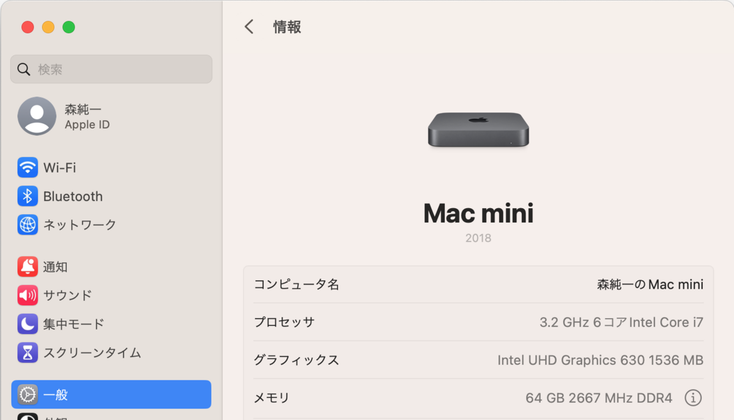The image size is (734, 420).
Task: Go back with the chevron button
Action: pyautogui.click(x=248, y=27)
